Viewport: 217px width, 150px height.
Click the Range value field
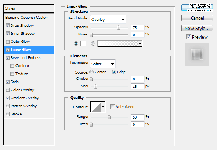(x=138, y=117)
